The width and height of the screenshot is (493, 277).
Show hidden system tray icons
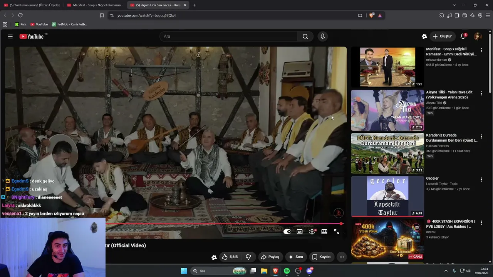tap(446, 271)
